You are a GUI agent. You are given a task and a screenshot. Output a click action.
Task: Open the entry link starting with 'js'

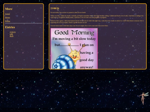tap(11, 34)
